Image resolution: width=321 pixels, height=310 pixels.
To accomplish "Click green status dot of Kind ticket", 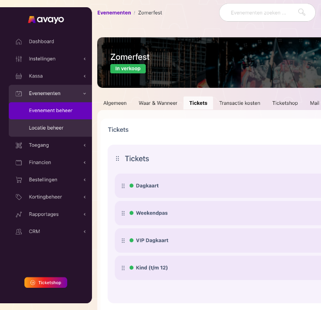I will pos(131,268).
